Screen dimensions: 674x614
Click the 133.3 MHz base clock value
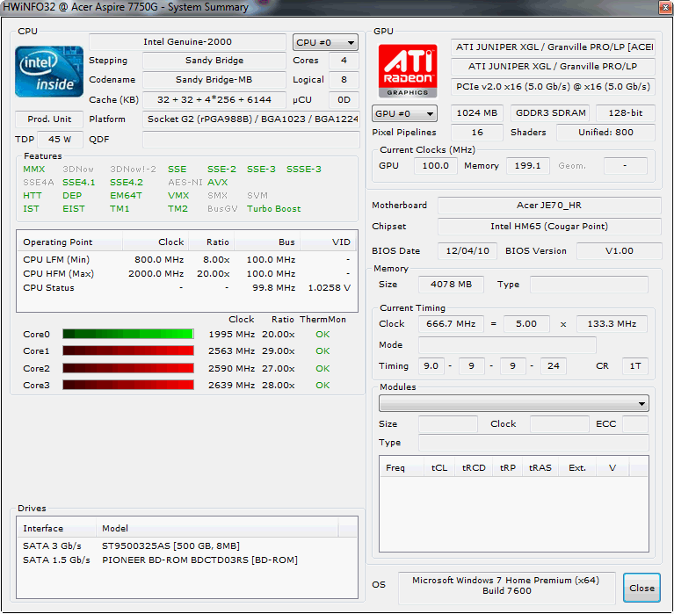pyautogui.click(x=612, y=324)
